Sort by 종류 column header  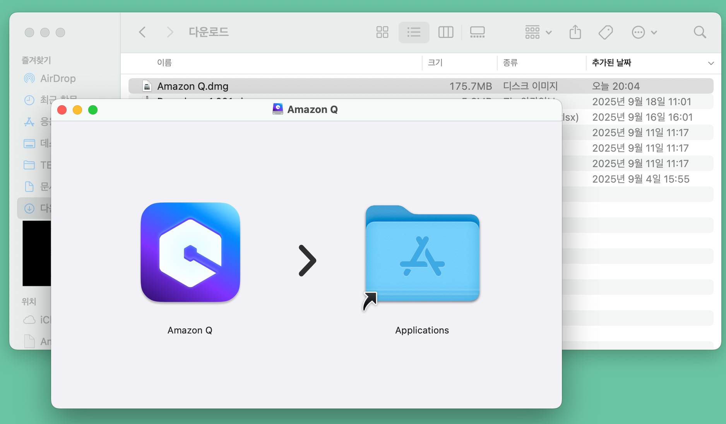point(510,63)
